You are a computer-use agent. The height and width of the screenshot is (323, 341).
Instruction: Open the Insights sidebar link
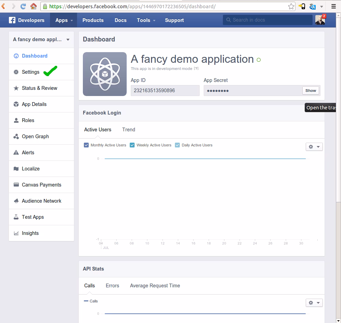coord(41,233)
